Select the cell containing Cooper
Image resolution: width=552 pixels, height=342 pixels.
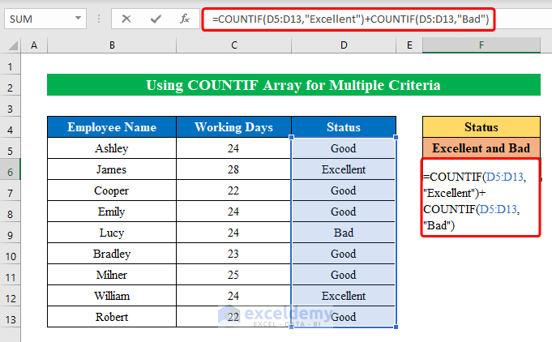point(112,190)
